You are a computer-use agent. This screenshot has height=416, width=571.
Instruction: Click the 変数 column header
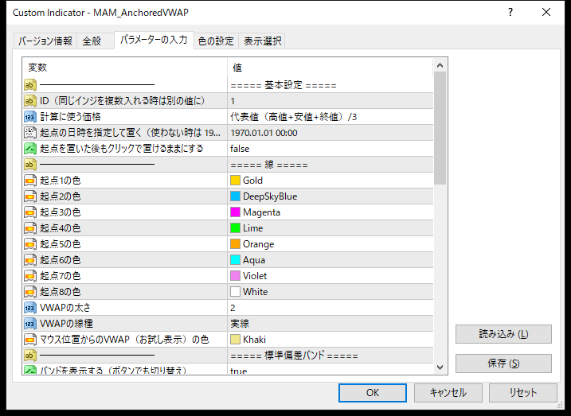(125, 68)
